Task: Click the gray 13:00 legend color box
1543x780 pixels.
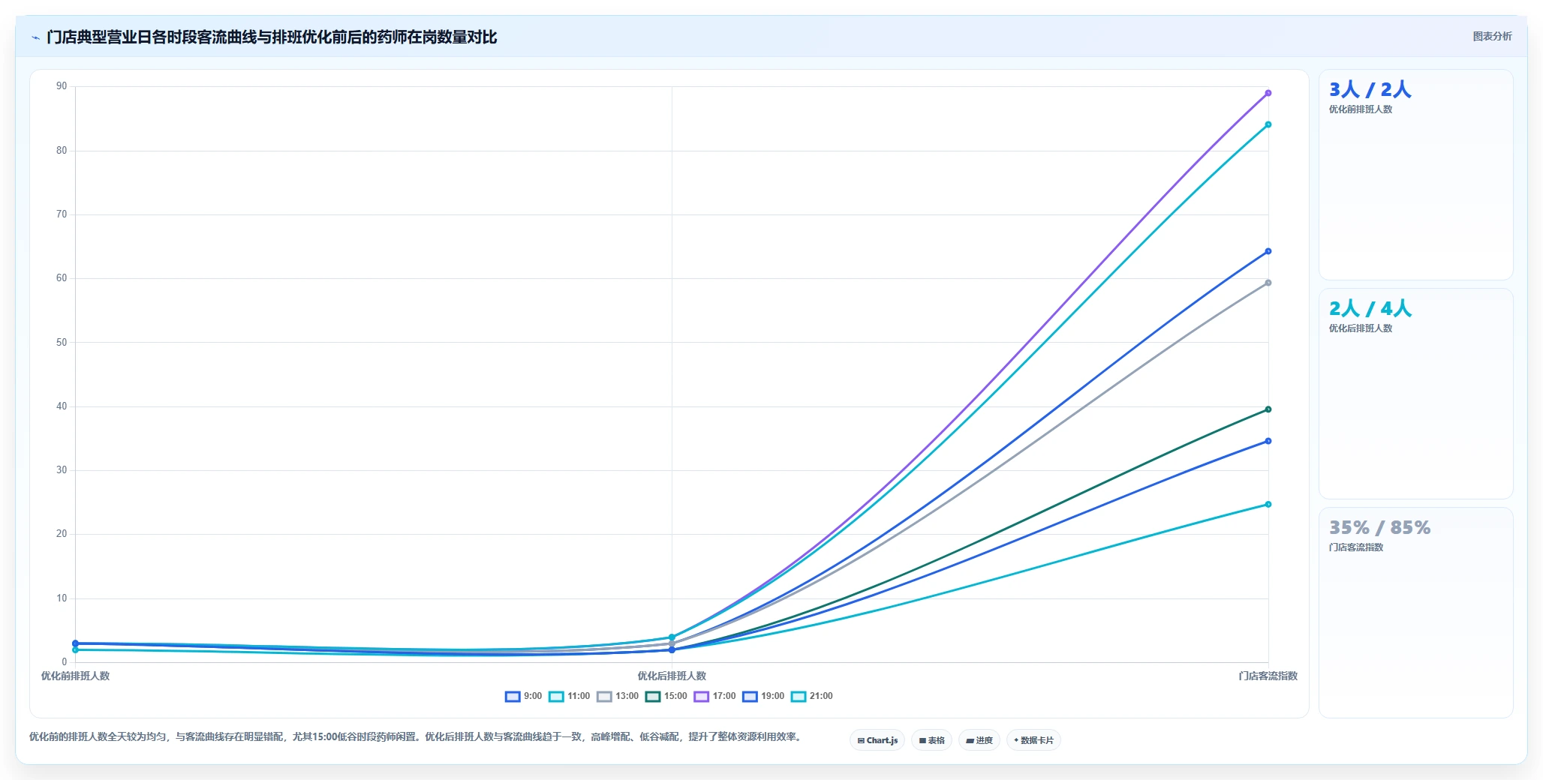Action: click(x=604, y=696)
